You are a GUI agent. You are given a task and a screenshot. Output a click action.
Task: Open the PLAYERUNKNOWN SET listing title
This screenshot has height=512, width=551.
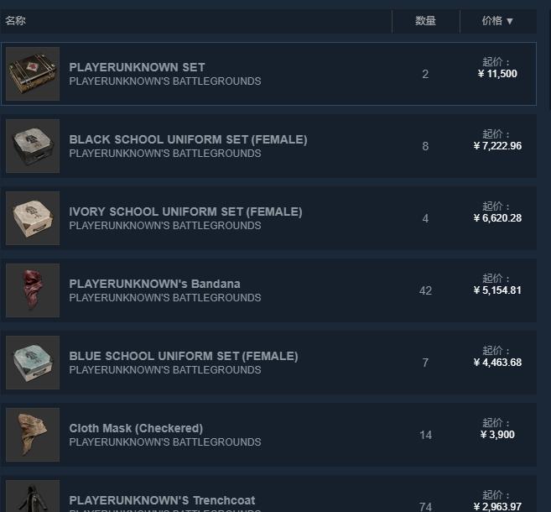[137, 67]
